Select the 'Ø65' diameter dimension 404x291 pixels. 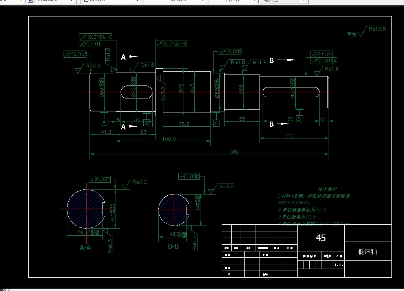click(192, 88)
